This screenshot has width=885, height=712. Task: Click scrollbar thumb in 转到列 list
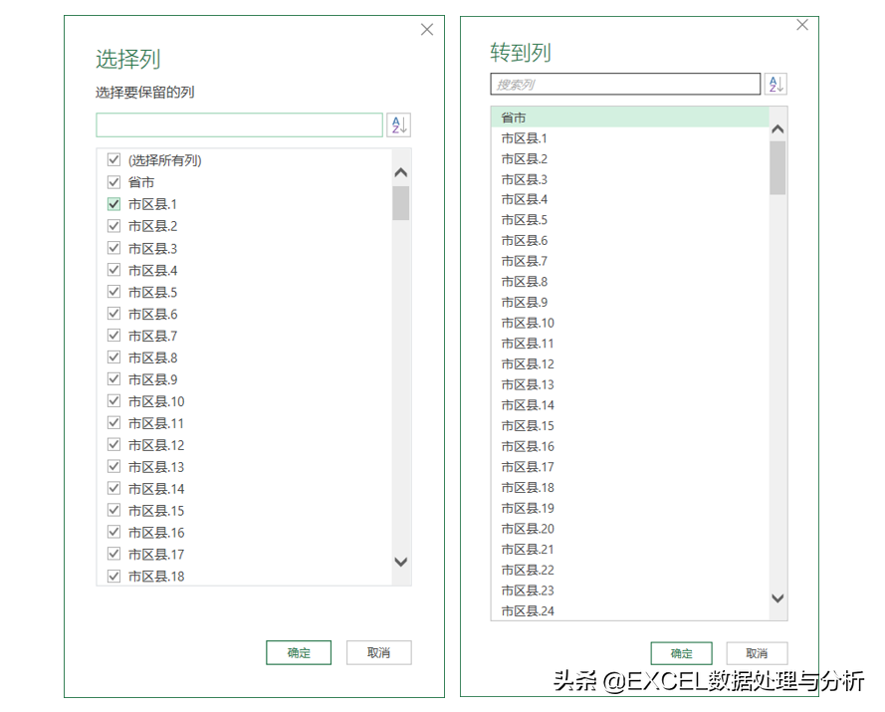click(x=777, y=167)
